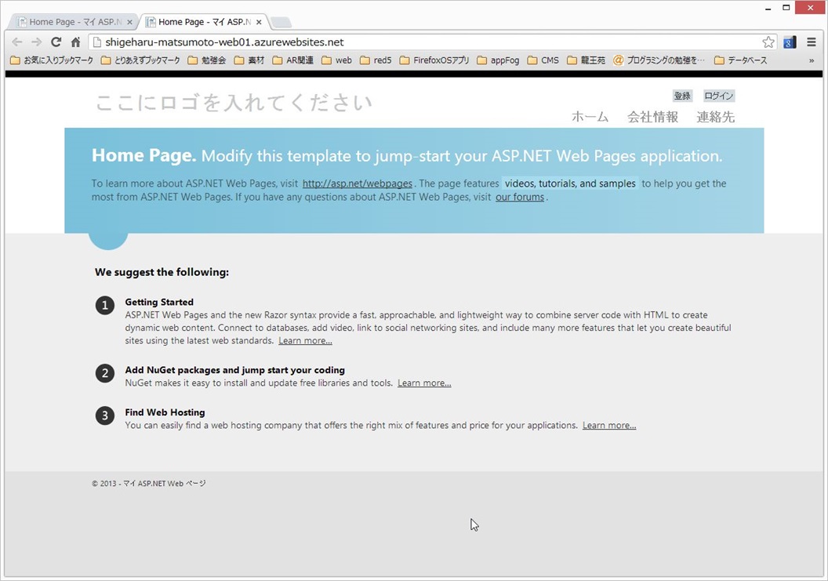The image size is (828, 581).
Task: Go to 連絡先 in site navigation
Action: click(x=716, y=117)
